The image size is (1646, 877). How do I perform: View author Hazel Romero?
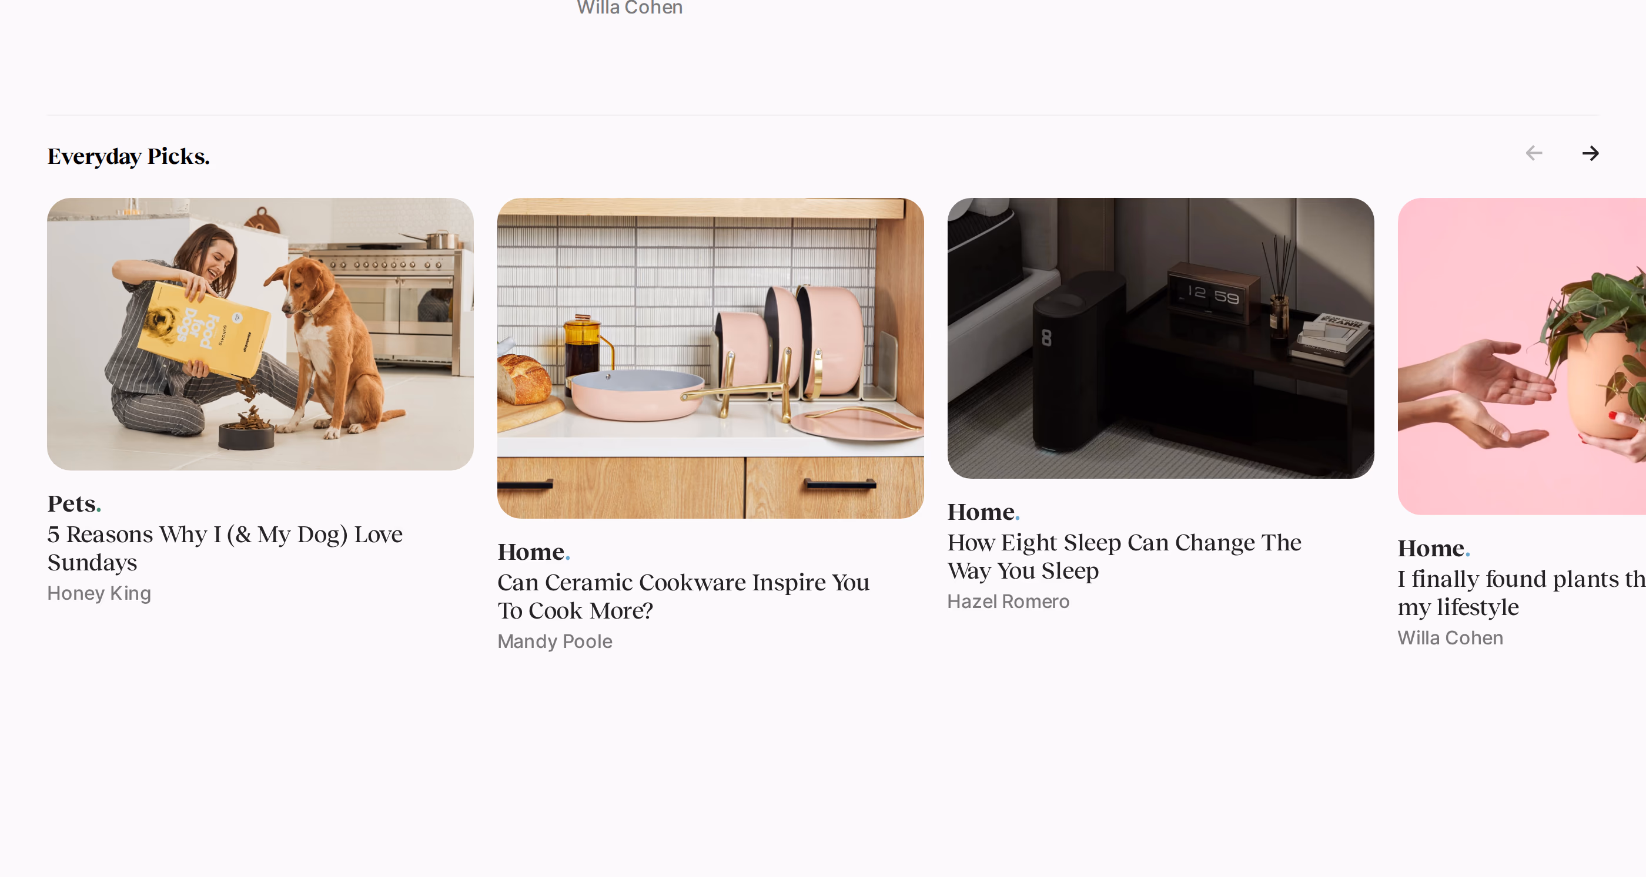(x=1008, y=602)
